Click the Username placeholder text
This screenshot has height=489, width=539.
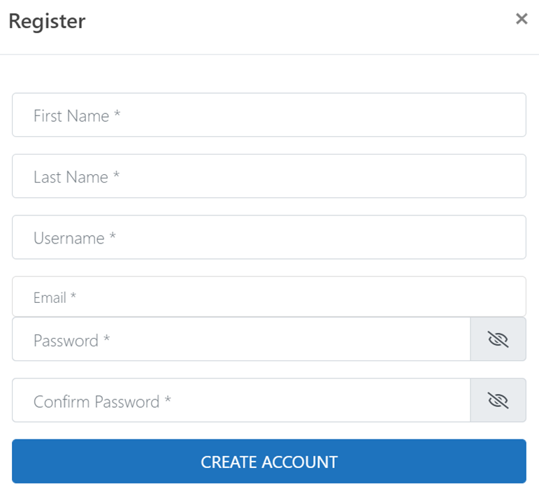pos(75,238)
